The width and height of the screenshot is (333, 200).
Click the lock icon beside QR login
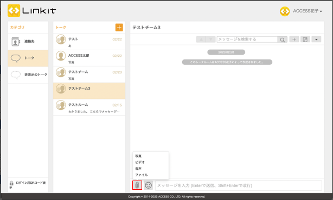[x=11, y=183]
